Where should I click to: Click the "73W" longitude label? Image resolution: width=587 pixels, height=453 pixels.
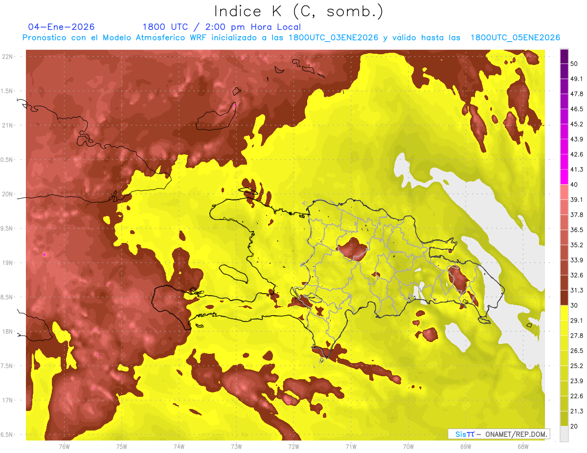click(236, 446)
